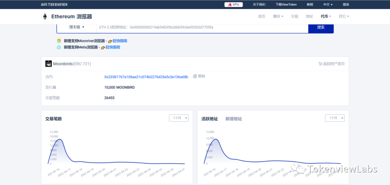The height and width of the screenshot is (185, 390).
Task: Open the Moonbirds contract address link
Action: pos(146,77)
